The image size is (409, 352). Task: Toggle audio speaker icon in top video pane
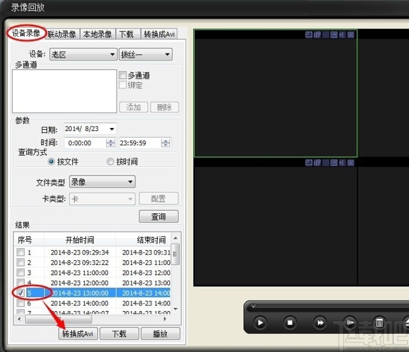[342, 35]
